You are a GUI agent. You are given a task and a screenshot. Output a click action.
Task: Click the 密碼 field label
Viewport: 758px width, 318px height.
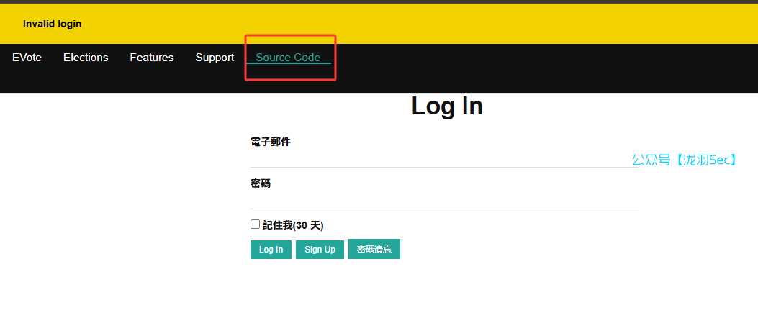[x=261, y=184]
